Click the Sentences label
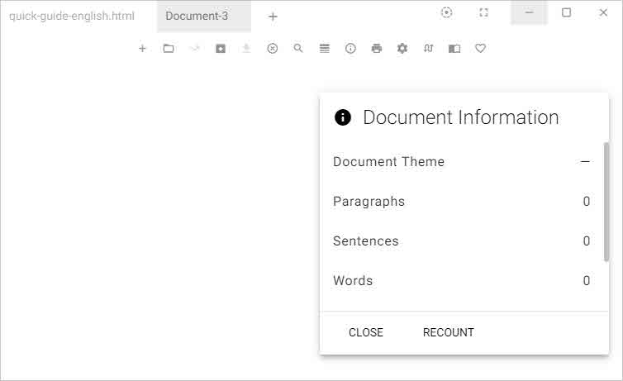Image resolution: width=623 pixels, height=381 pixels. (365, 241)
